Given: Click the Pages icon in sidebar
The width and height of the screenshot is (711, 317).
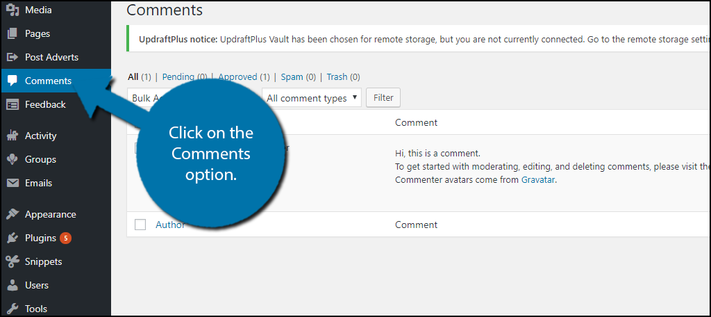Looking at the screenshot, I should pyautogui.click(x=12, y=33).
